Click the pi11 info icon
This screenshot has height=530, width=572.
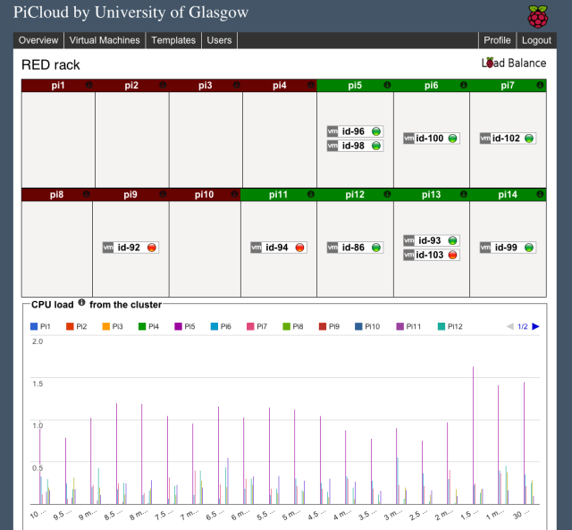coord(311,194)
